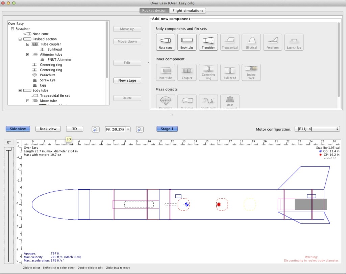Select Nose cone in component tree
Image resolution: width=346 pixels, height=274 pixels.
[41, 34]
